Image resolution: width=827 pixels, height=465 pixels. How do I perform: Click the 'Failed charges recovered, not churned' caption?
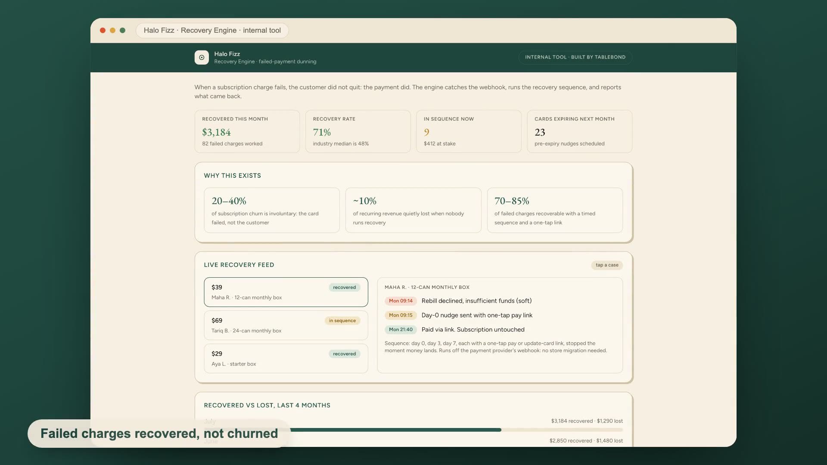click(x=159, y=434)
